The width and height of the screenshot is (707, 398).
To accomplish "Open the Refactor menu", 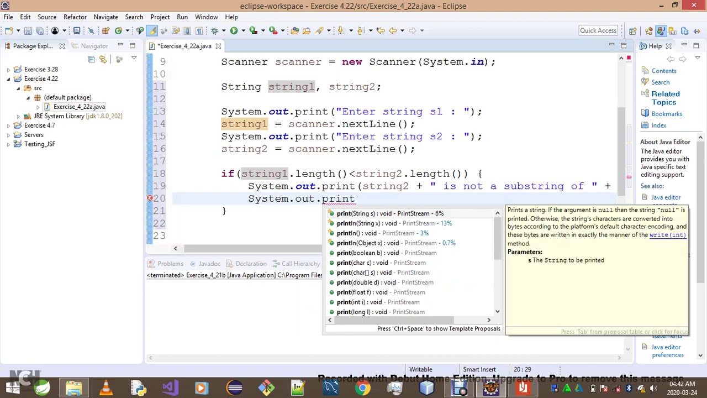I will [x=75, y=17].
